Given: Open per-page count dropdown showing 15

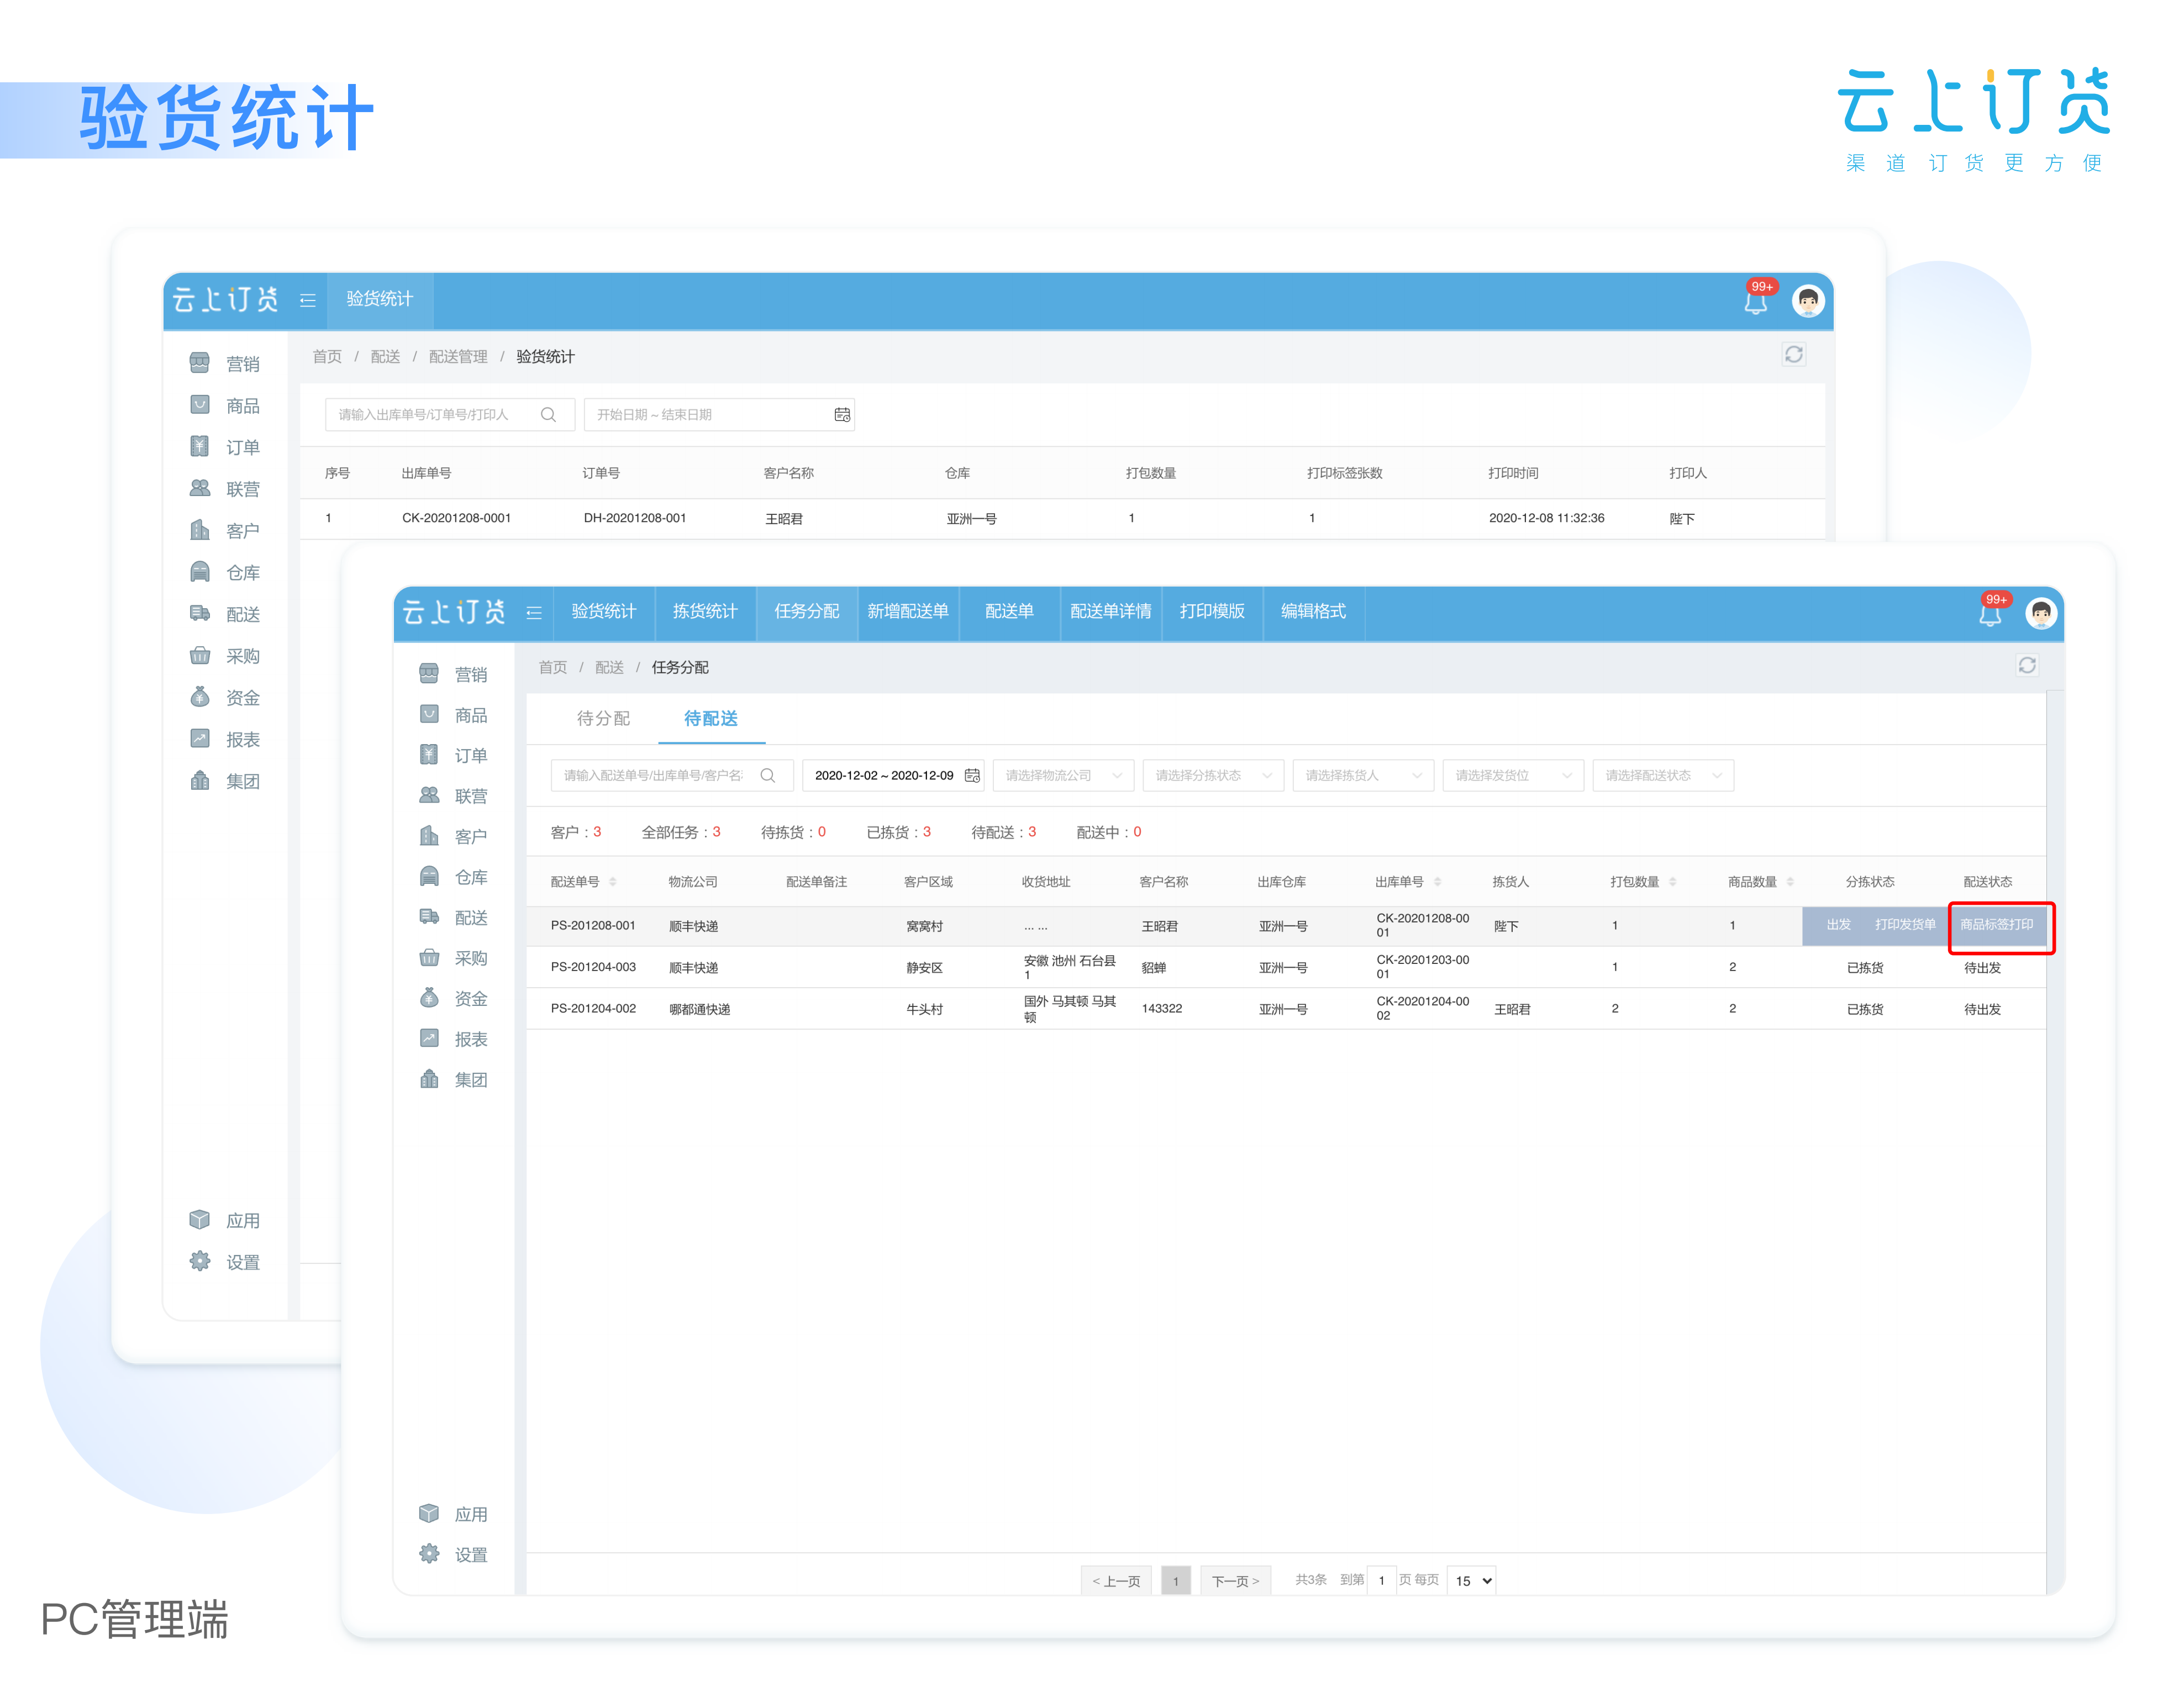Looking at the screenshot, I should tap(1471, 1580).
